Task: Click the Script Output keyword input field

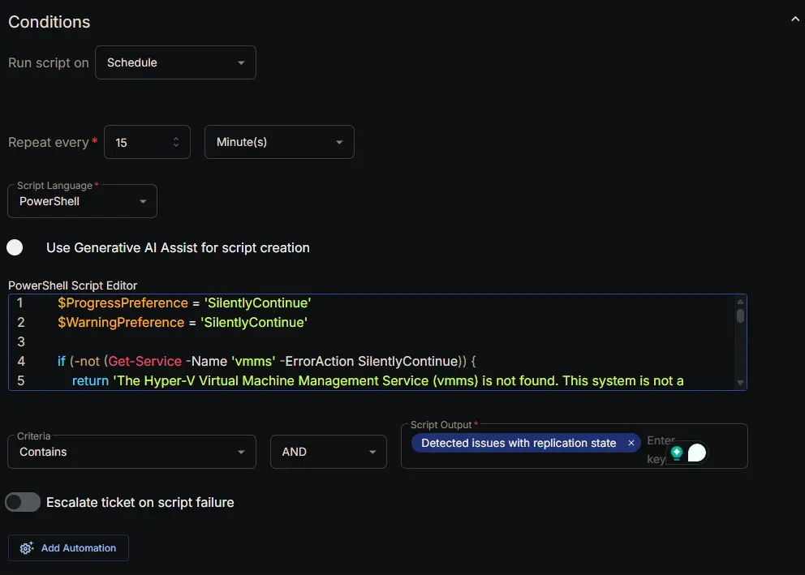Action: point(574,446)
